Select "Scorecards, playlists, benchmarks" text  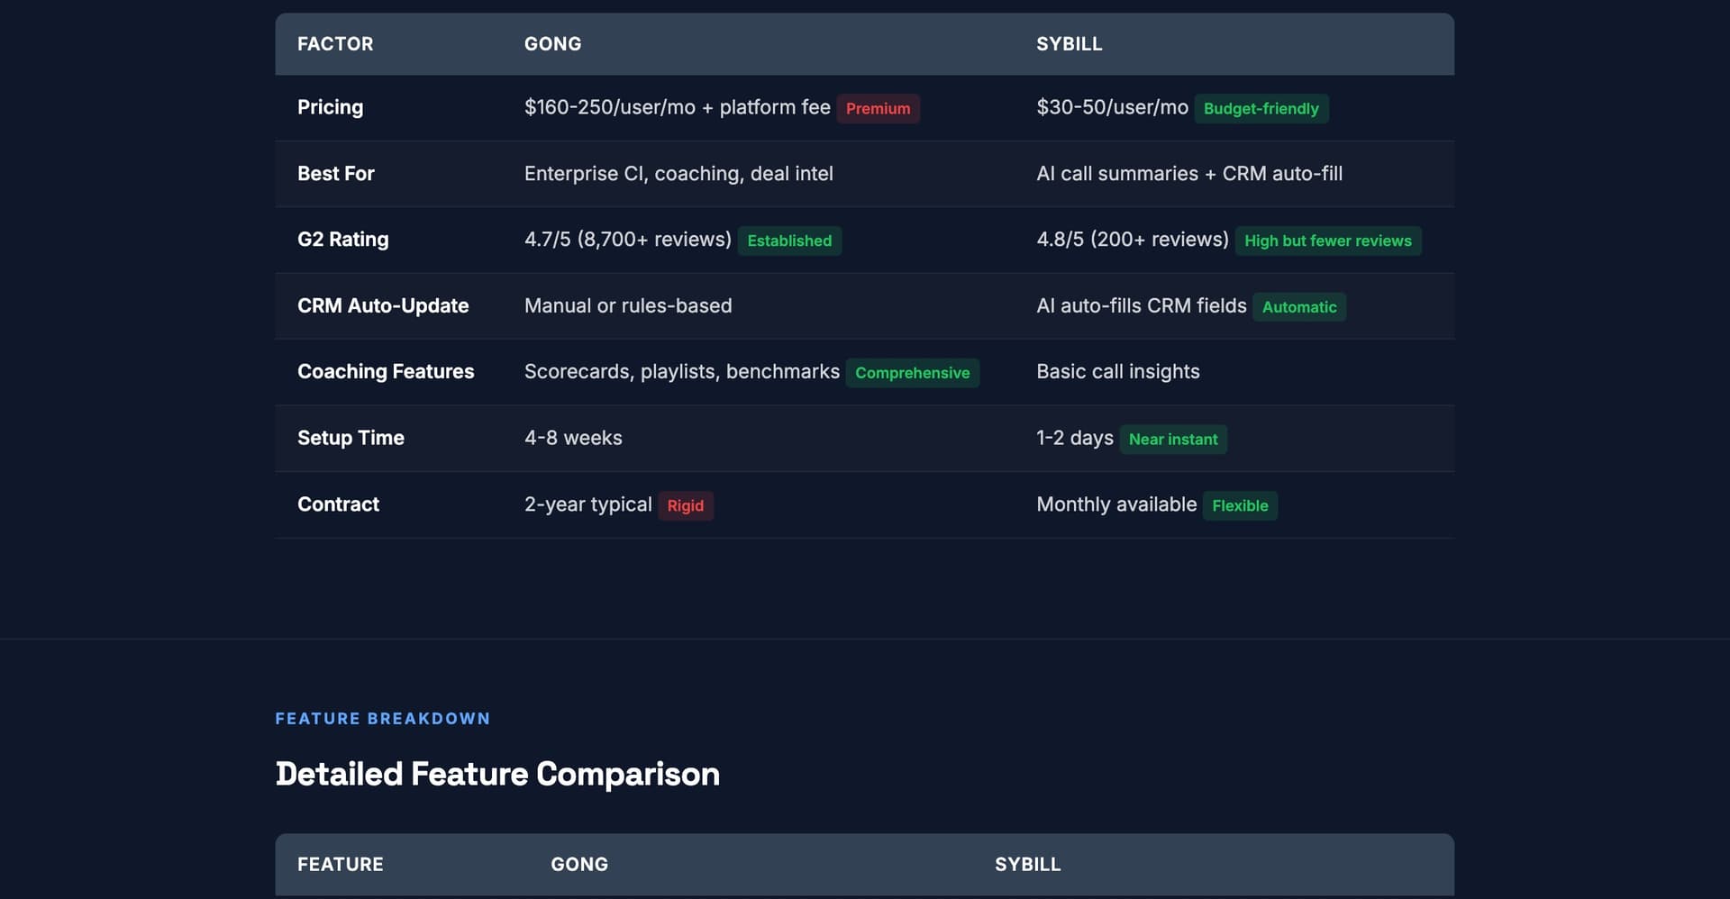(x=681, y=371)
